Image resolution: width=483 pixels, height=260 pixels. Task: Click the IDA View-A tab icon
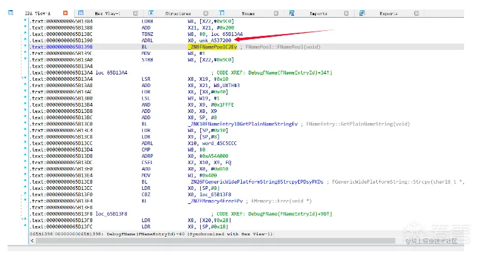click(11, 13)
